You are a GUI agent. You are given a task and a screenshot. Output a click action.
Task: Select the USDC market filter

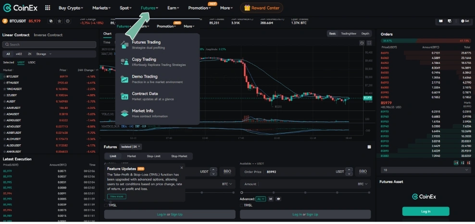[x=32, y=62]
